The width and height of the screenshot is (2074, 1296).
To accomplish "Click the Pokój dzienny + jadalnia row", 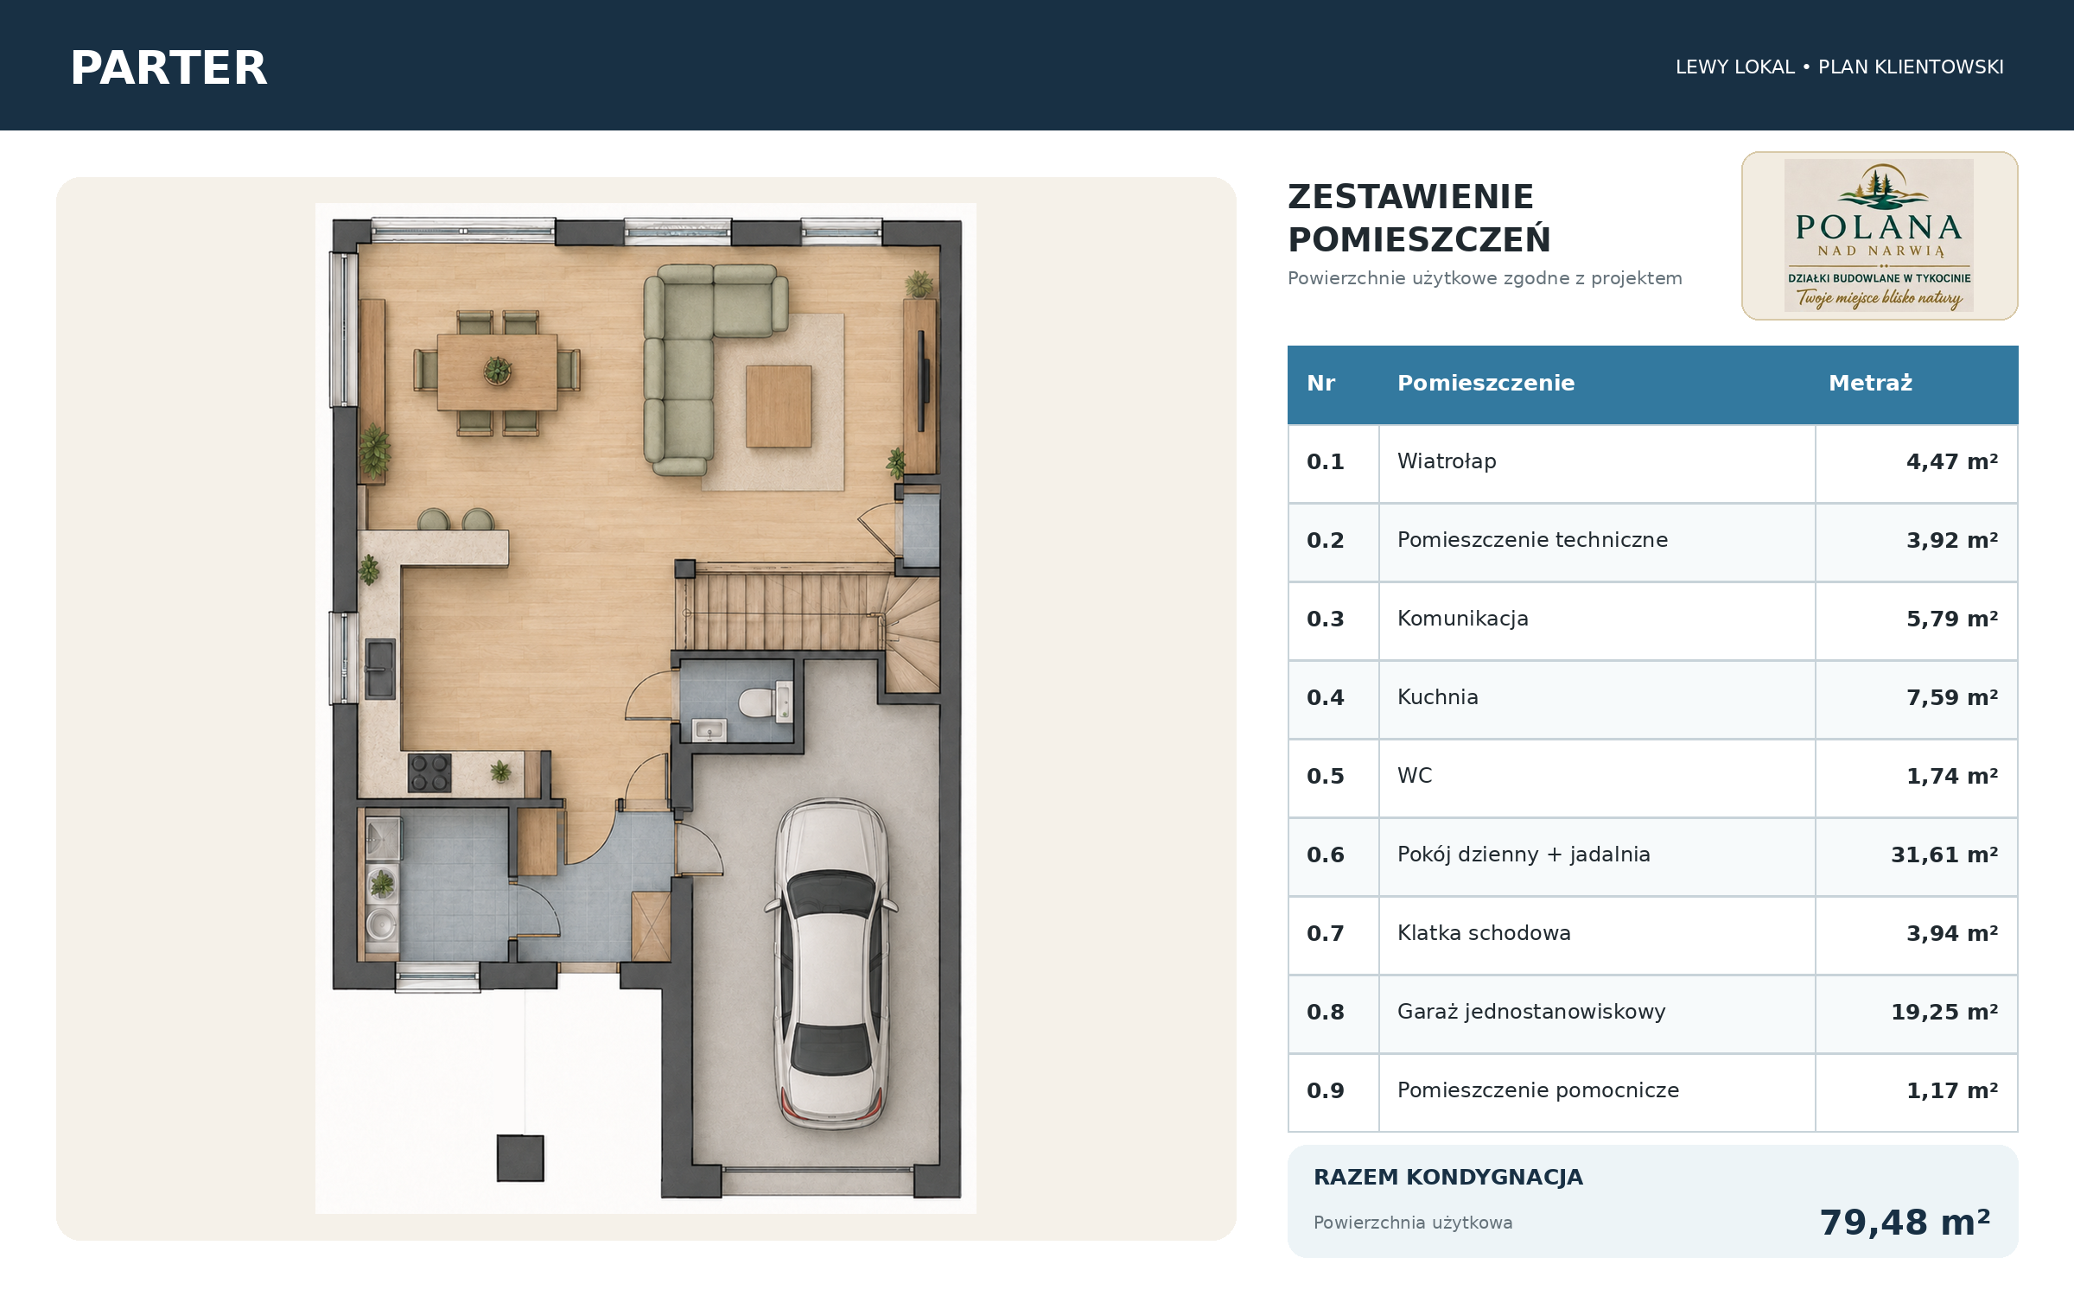I will click(1653, 856).
